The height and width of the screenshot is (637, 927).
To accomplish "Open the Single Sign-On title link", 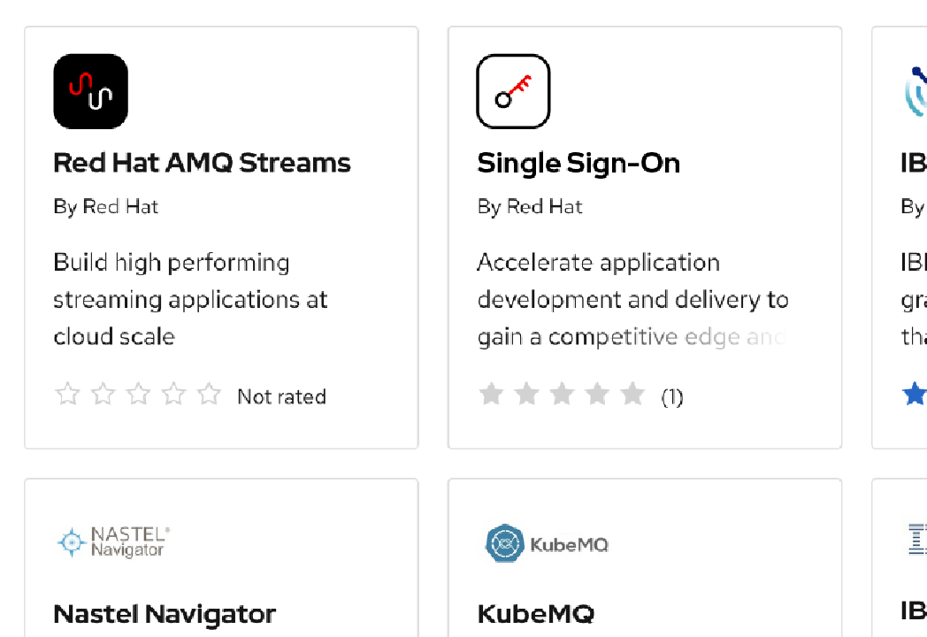I will tap(578, 163).
